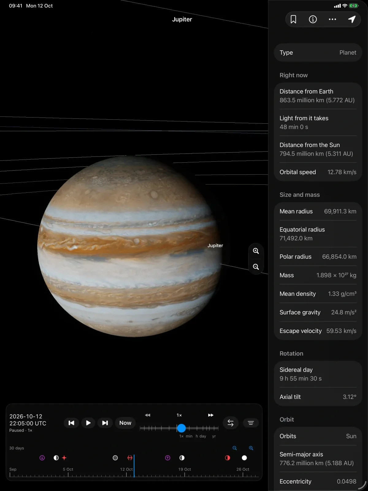
Task: Open the info circle icon in top bar
Action: tap(313, 19)
